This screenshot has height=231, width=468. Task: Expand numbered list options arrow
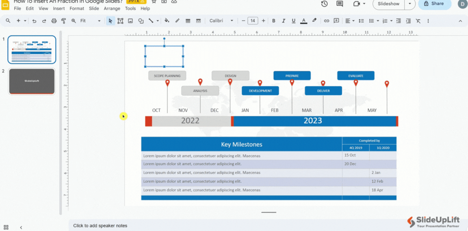pyautogui.click(x=391, y=21)
